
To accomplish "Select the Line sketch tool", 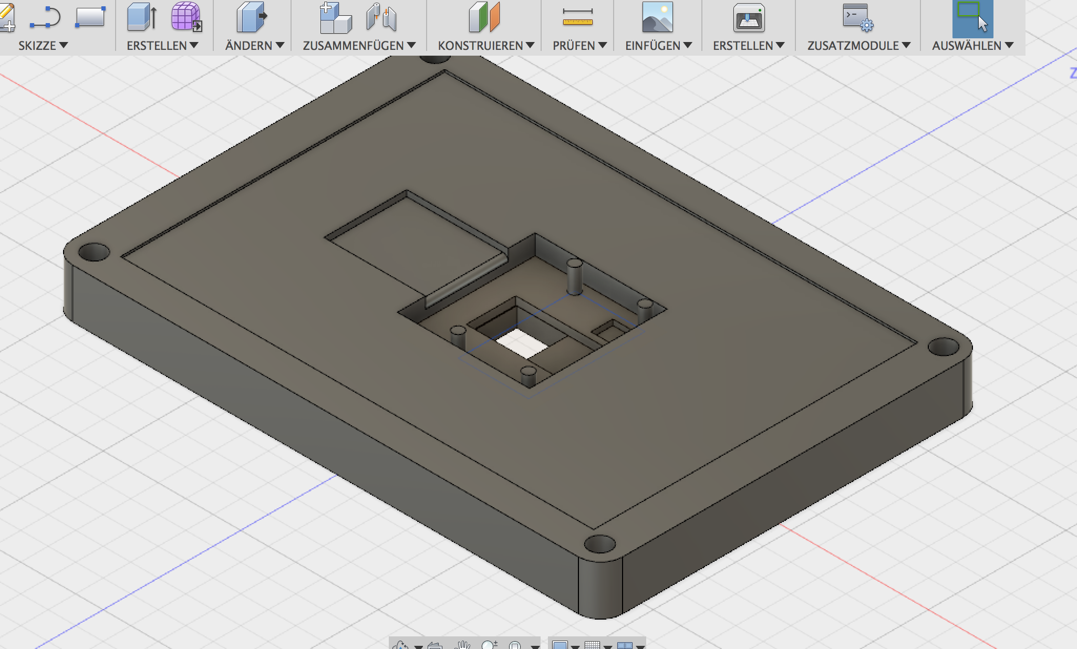I will pyautogui.click(x=45, y=17).
